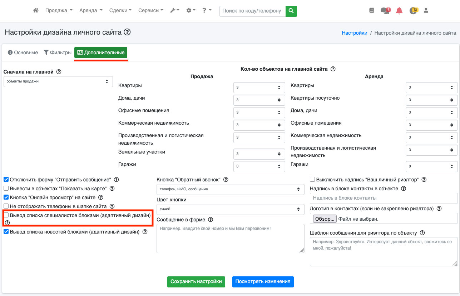The width and height of the screenshot is (460, 296).
Task: Check "Выключить надпись Ваш личный риэлтор"
Action: [x=312, y=180]
